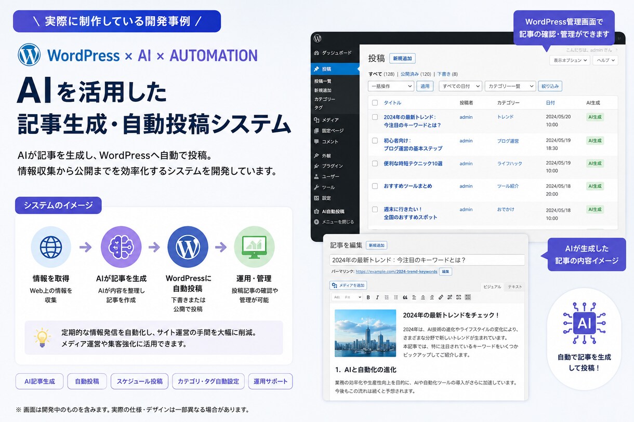Open post 便利な時短テクニック10選

(413, 164)
